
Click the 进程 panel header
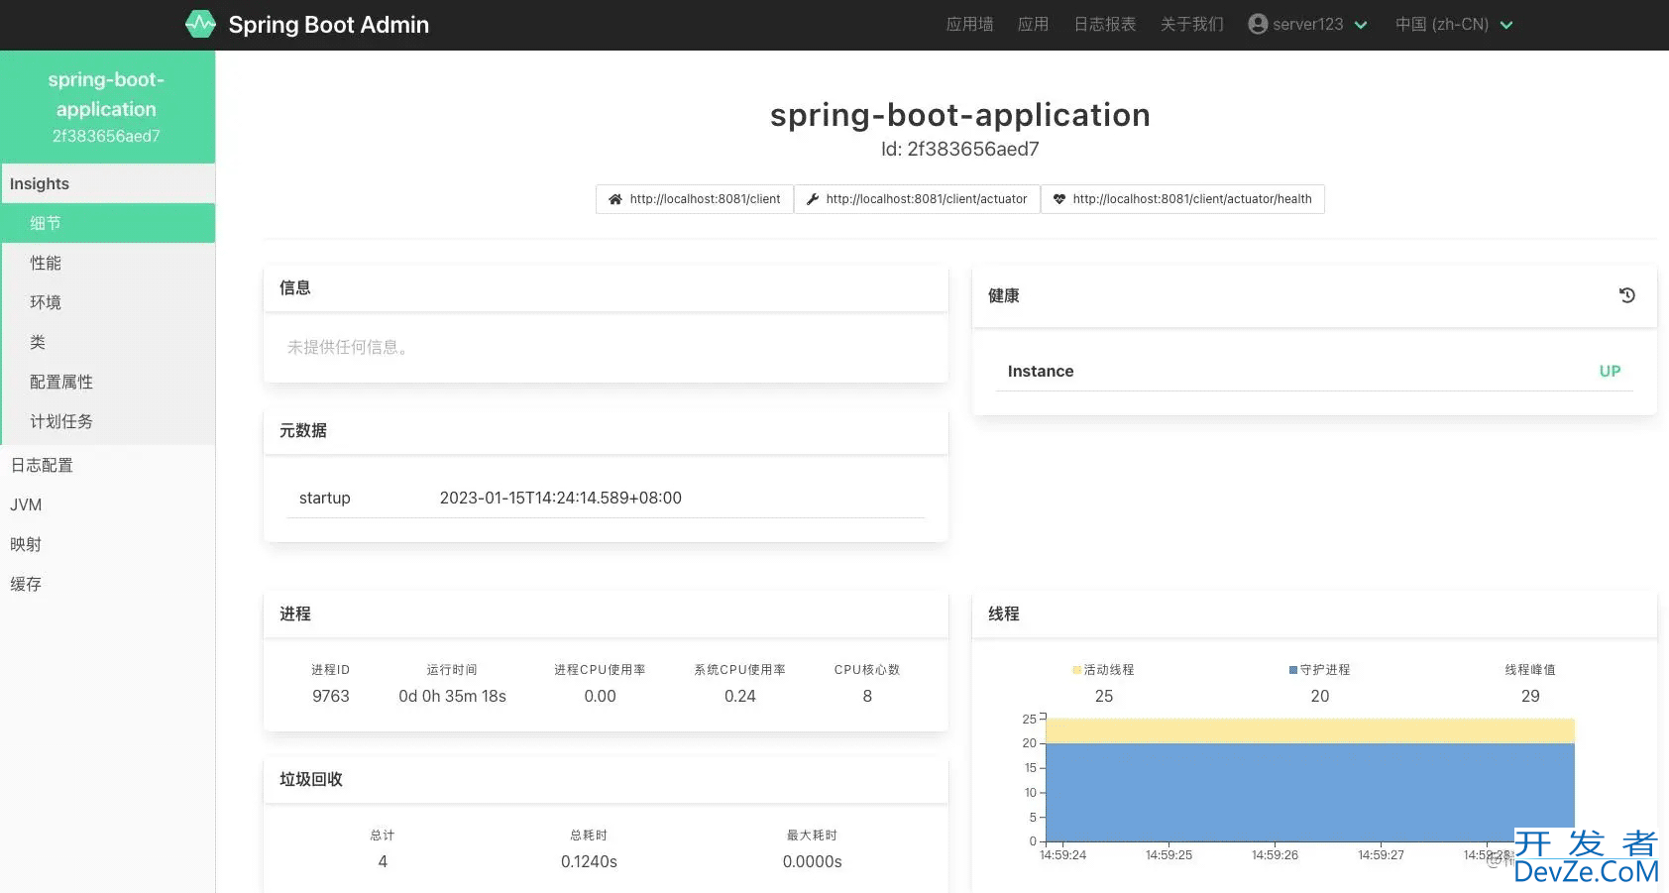tap(606, 614)
